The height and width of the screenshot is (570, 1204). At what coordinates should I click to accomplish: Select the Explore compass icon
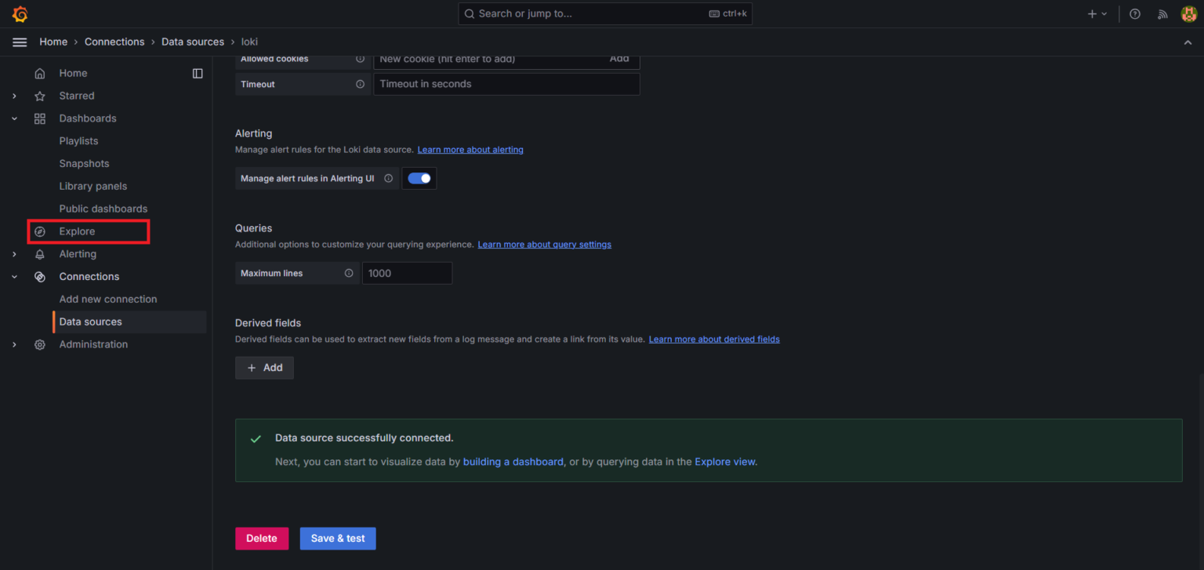40,231
